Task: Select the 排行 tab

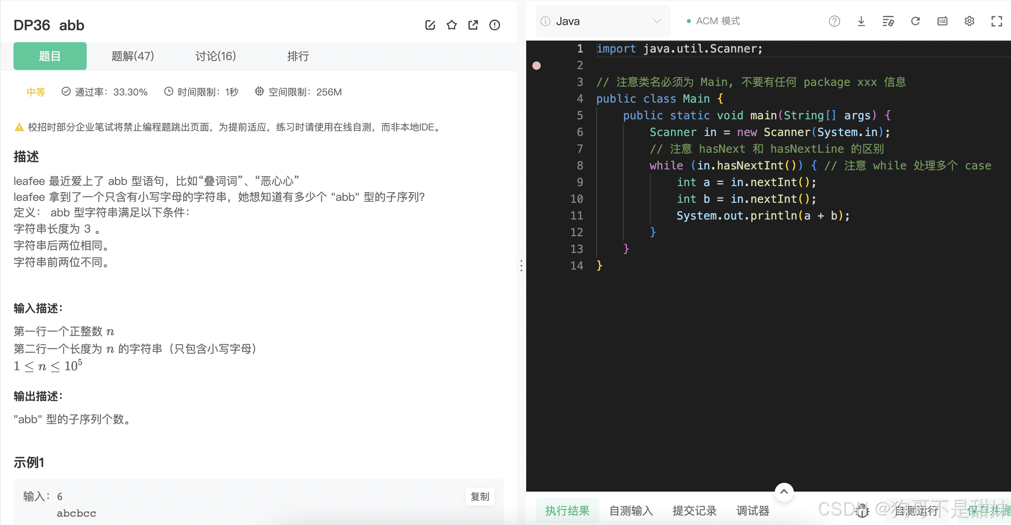Action: 298,56
